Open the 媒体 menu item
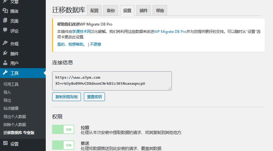The width and height of the screenshot is (273, 151). point(23,11)
